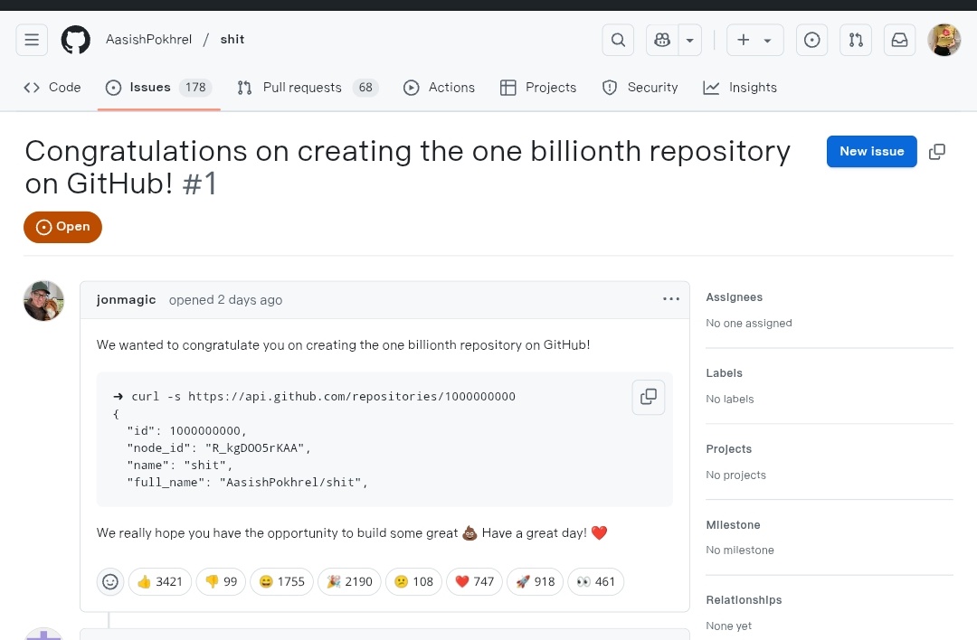Open the header pull requests icon
Image resolution: width=977 pixels, height=640 pixels.
[856, 40]
